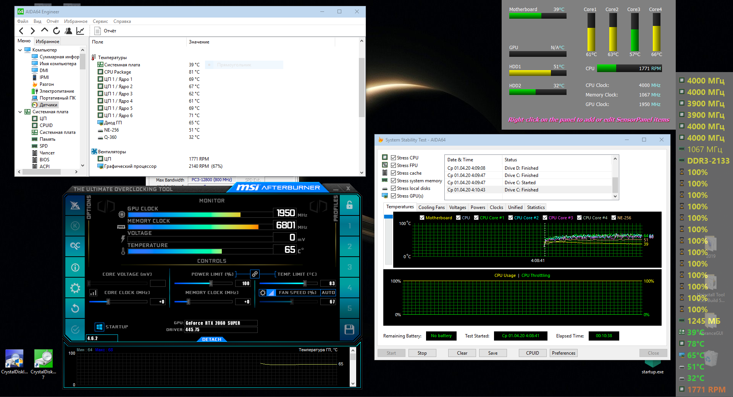
Task: Collapse the Системная плата tree node
Action: point(20,112)
